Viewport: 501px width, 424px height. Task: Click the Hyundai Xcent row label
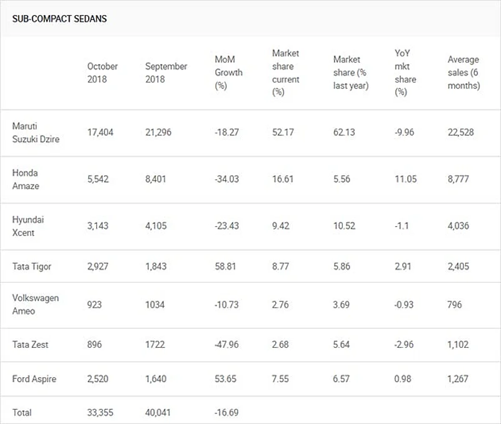[26, 226]
